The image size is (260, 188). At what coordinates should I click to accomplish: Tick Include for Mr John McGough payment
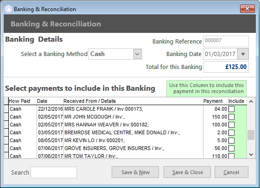231,117
